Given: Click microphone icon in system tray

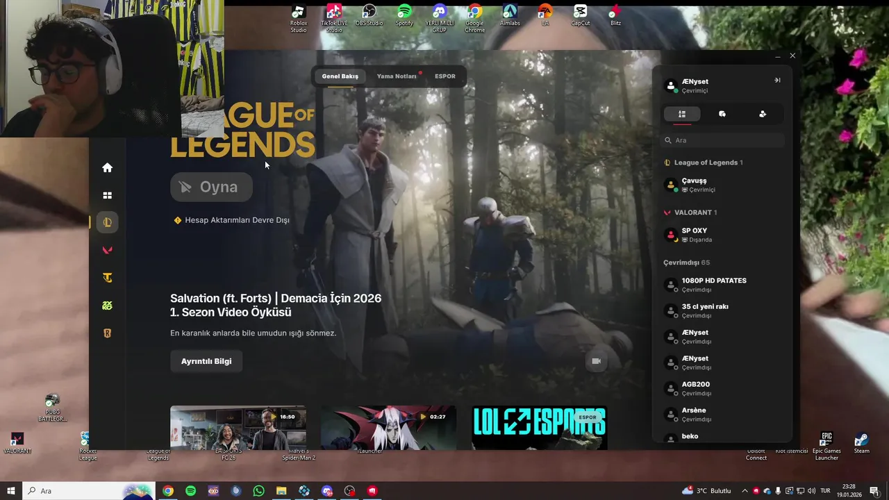Looking at the screenshot, I should pos(779,491).
